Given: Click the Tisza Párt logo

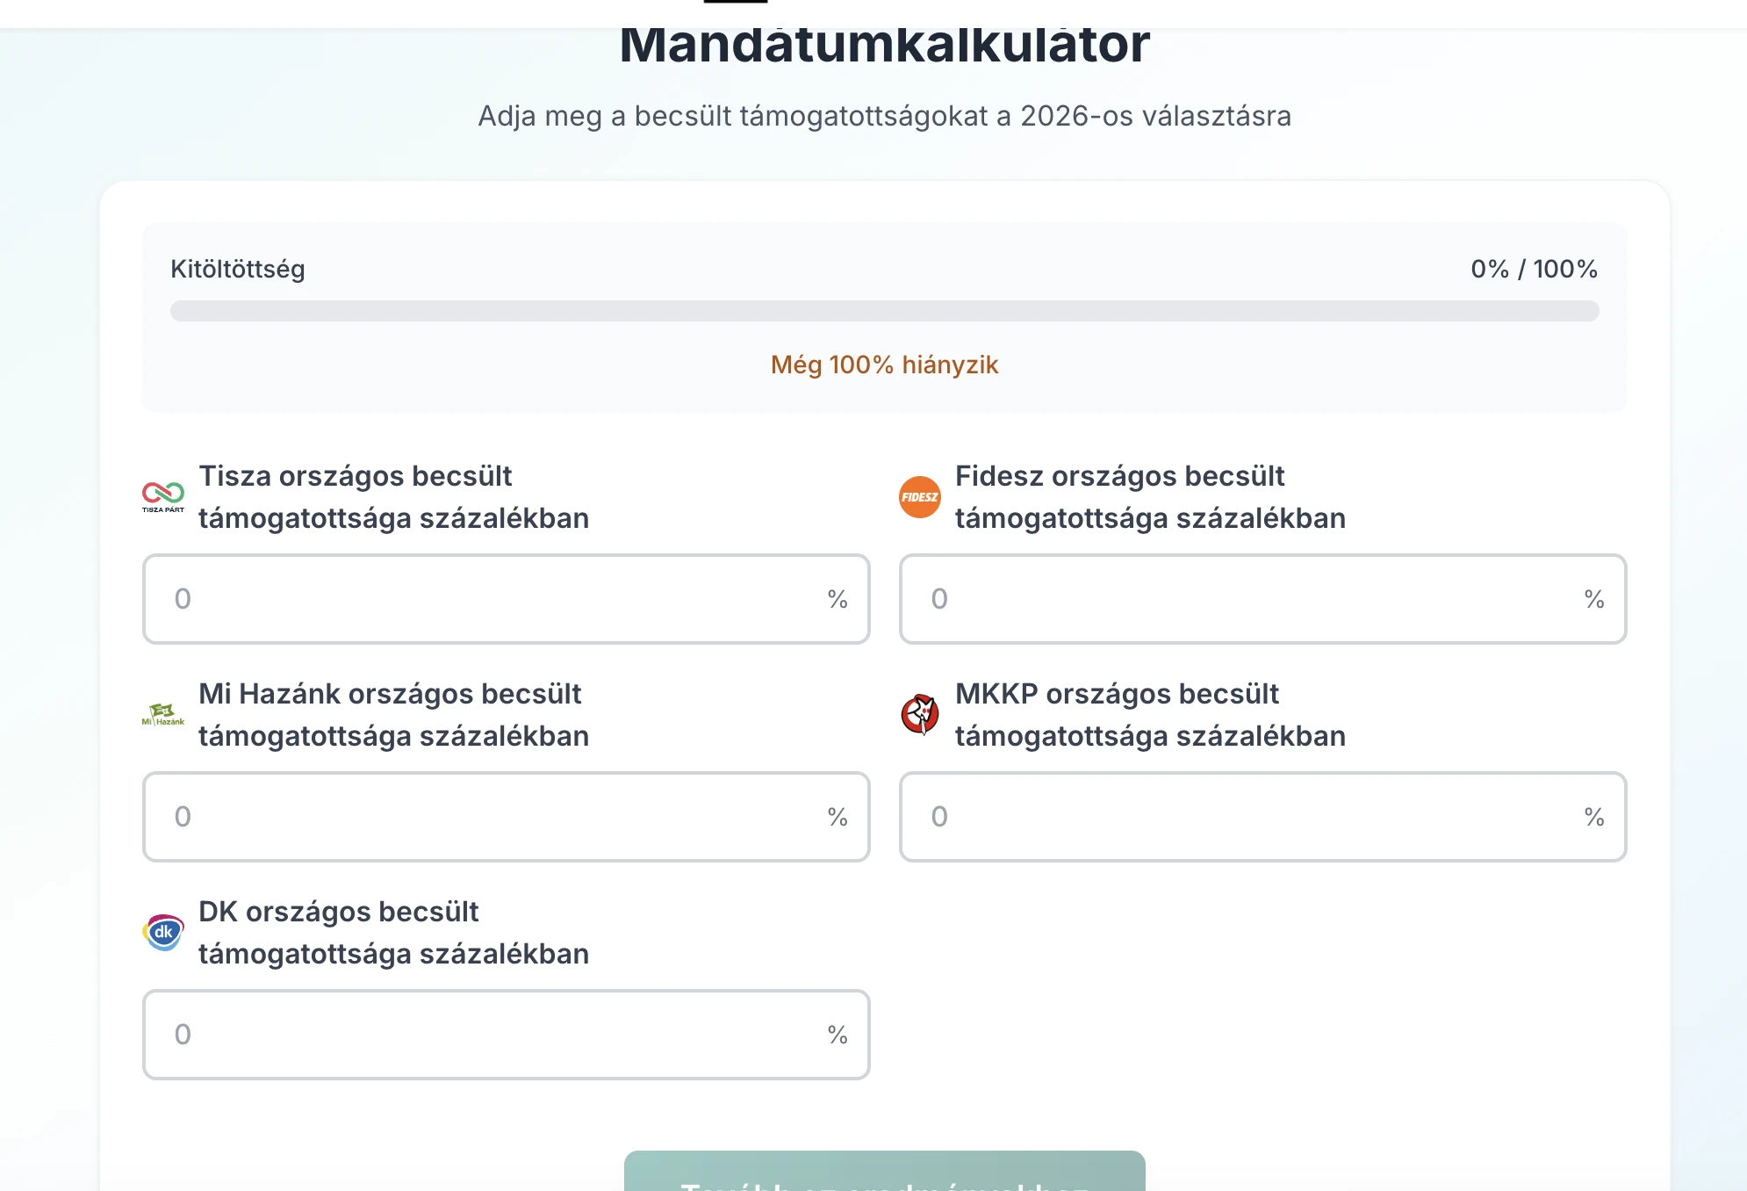Looking at the screenshot, I should (x=162, y=496).
